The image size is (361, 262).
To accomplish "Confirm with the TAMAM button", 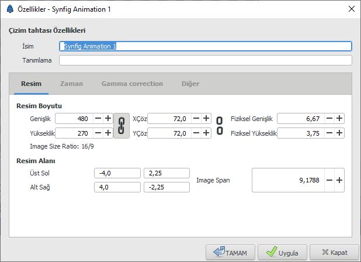I will [230, 253].
